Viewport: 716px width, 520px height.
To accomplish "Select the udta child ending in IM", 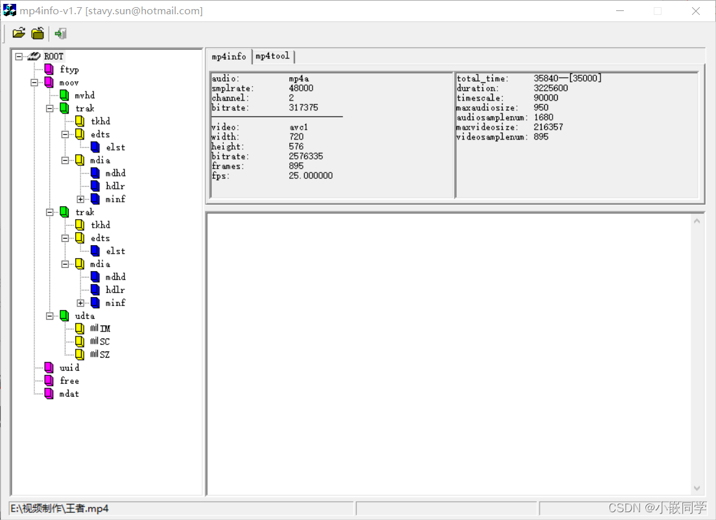I will click(100, 328).
